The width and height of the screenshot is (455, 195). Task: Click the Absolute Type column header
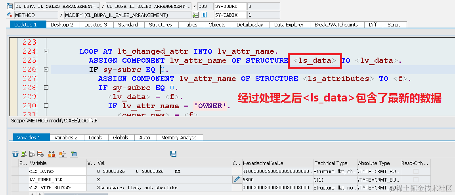[x=379, y=163]
